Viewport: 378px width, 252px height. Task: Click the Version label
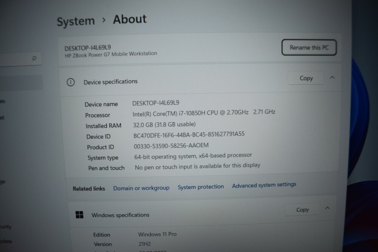click(x=103, y=244)
